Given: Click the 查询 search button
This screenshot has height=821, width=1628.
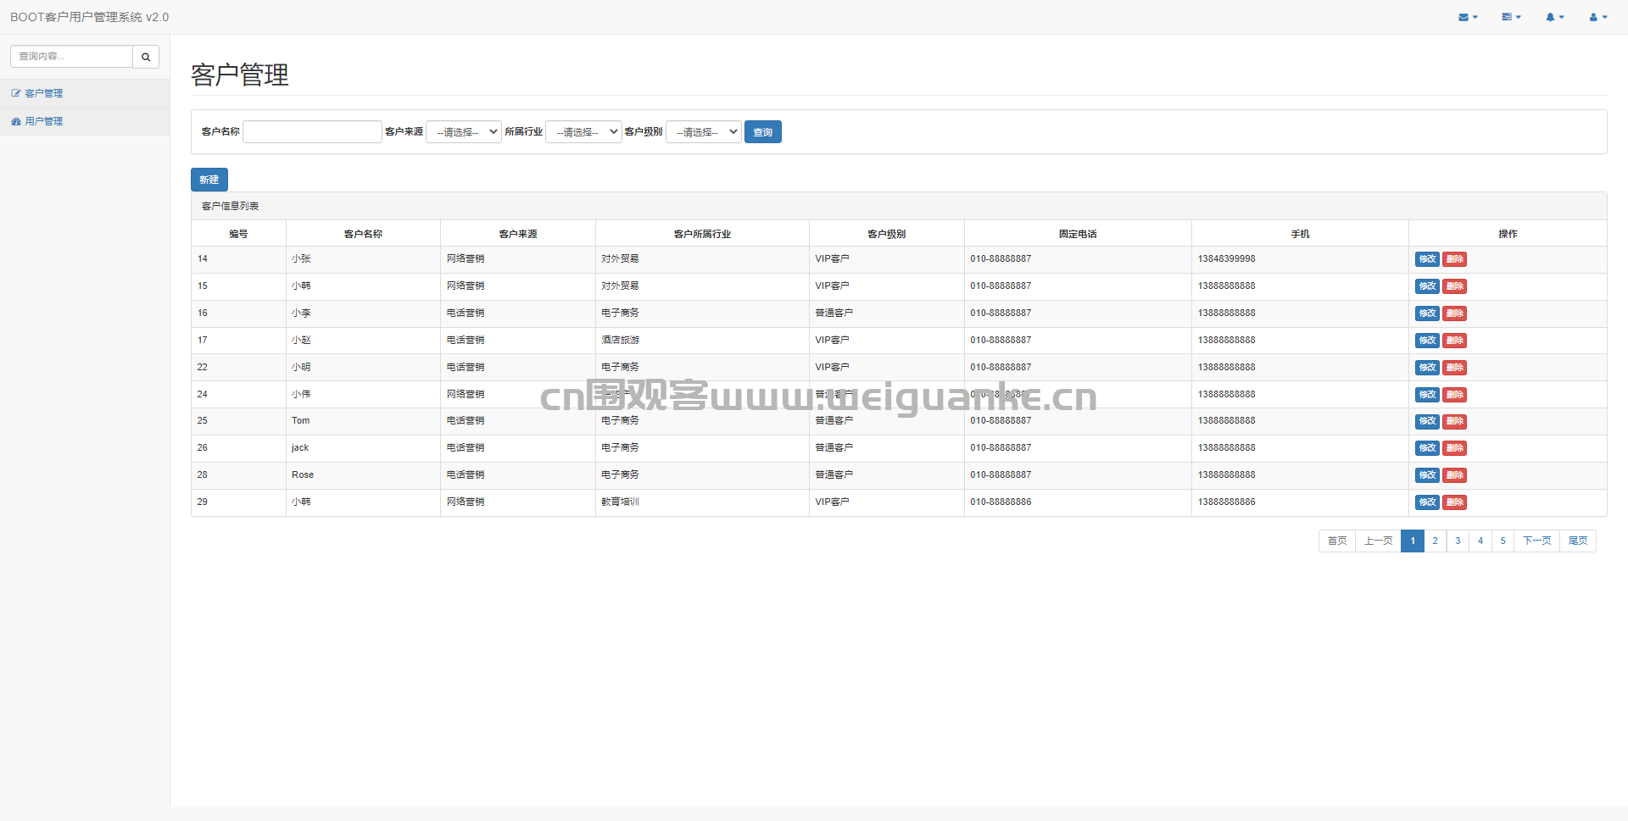Looking at the screenshot, I should click(762, 131).
